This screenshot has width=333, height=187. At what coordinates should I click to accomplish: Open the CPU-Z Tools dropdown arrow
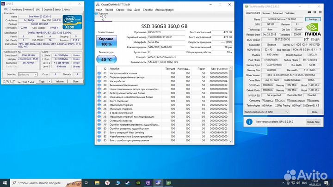pyautogui.click(x=49, y=81)
